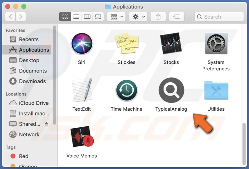Click the Voice Memos name label
The image size is (249, 169).
click(82, 156)
